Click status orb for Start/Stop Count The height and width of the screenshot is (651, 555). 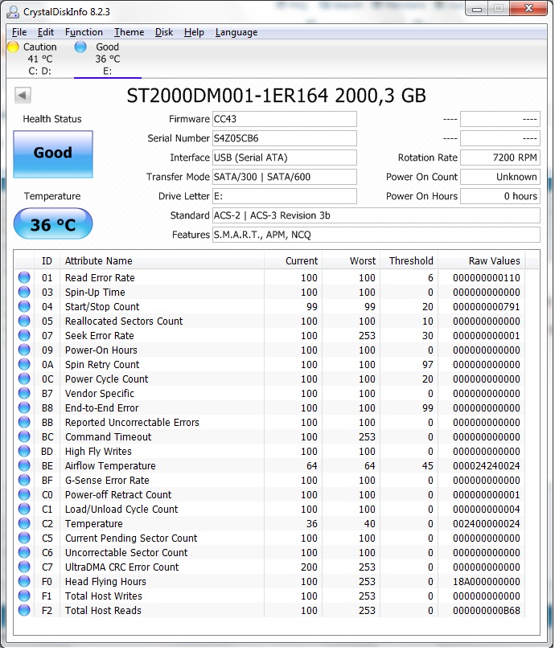click(24, 306)
